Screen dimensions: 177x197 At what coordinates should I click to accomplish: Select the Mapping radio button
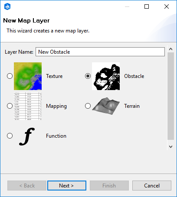pyautogui.click(x=10, y=106)
